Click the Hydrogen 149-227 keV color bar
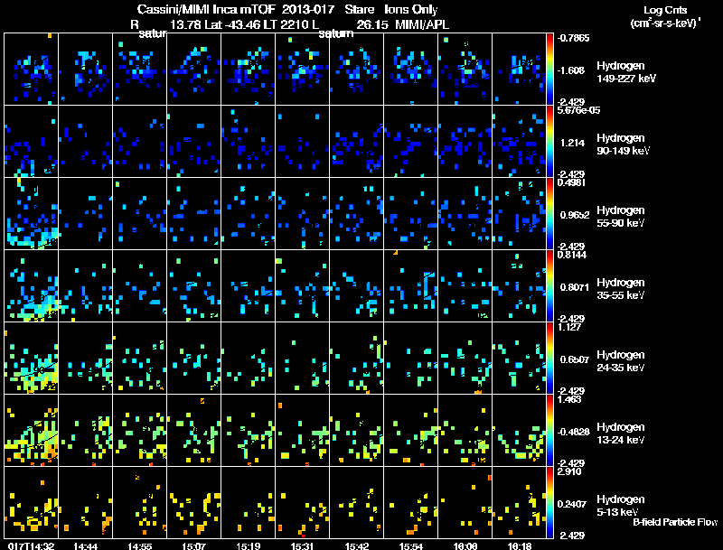 pyautogui.click(x=549, y=70)
